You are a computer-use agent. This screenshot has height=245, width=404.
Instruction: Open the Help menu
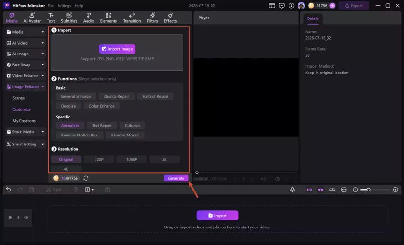pos(79,6)
